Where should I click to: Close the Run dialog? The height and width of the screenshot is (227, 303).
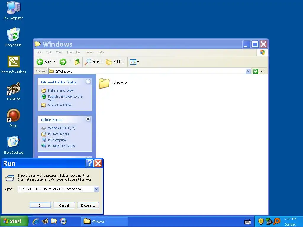coord(98,163)
